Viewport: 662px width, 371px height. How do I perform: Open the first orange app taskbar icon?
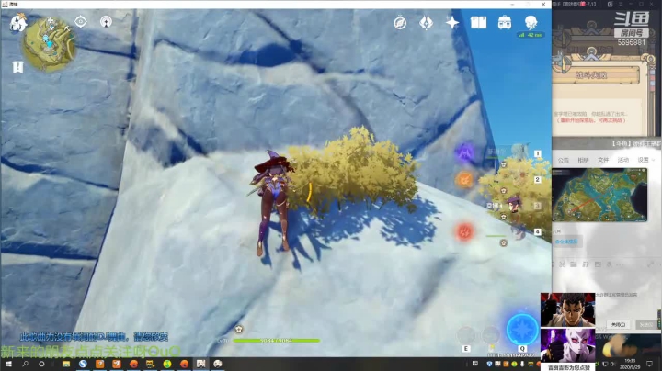click(x=99, y=364)
